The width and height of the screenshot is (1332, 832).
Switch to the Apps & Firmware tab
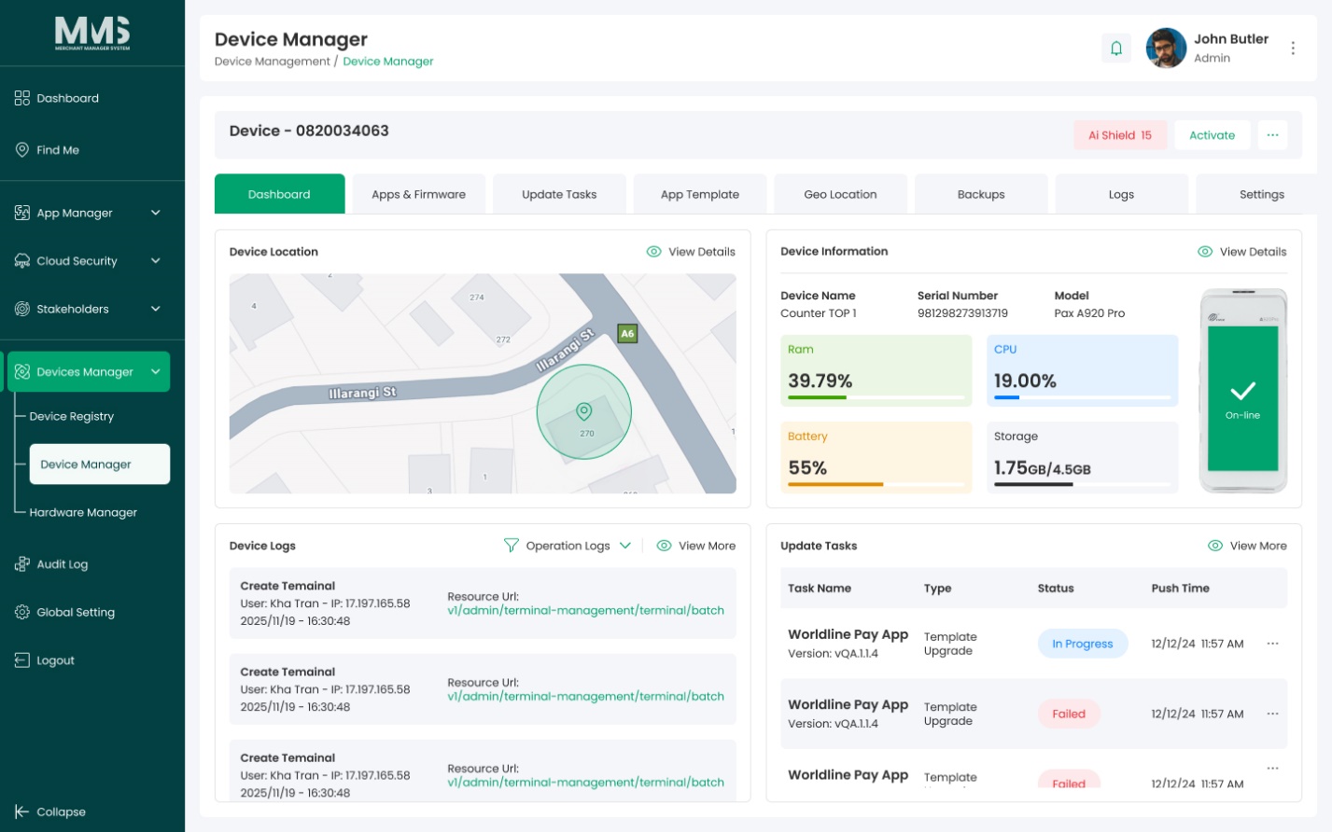click(419, 194)
